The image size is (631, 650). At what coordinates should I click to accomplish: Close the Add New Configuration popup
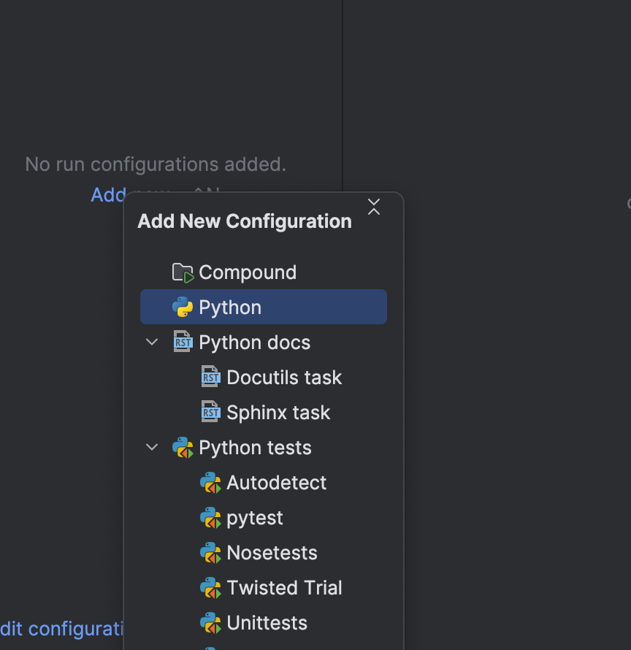click(x=374, y=207)
